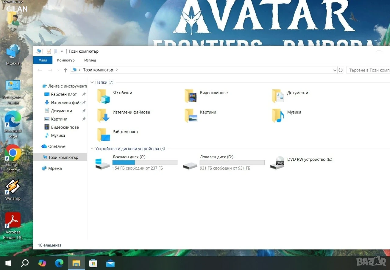This screenshot has width=390, height=270.
Task: Go up one level with up arrow
Action: tap(66, 70)
